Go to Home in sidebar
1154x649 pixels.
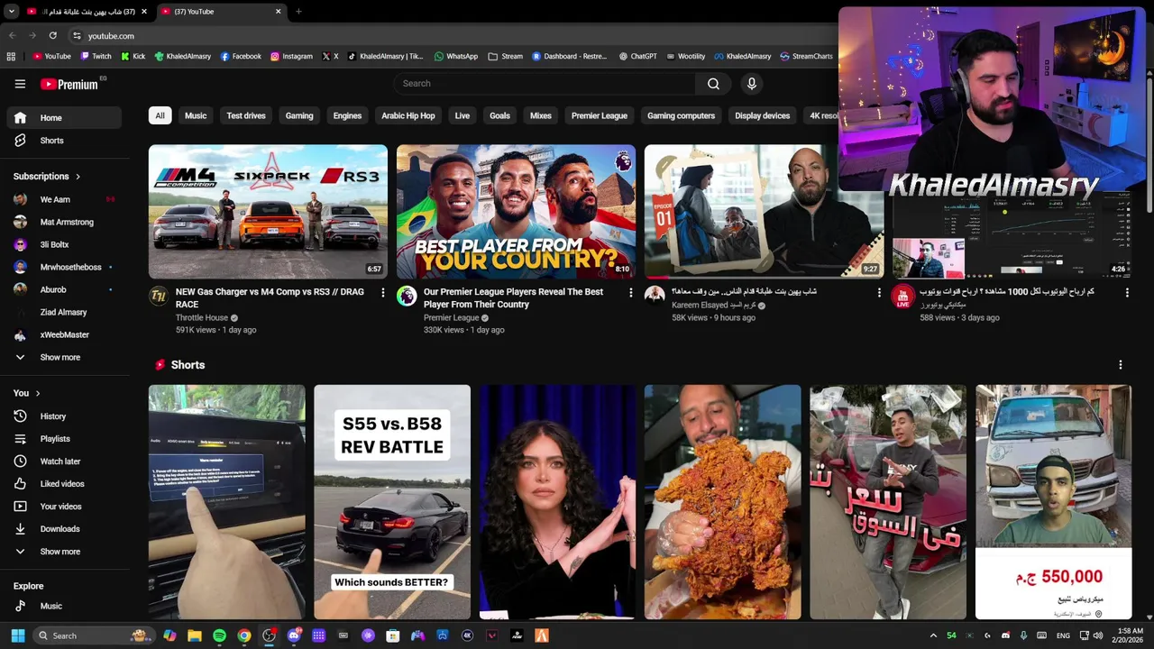pos(64,118)
